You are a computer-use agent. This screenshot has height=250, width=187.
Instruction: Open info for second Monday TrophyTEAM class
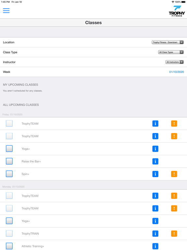[155, 208]
